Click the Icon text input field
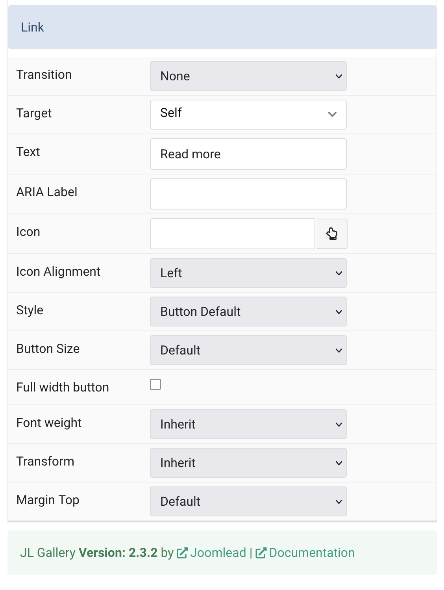Image resolution: width=444 pixels, height=590 pixels. [x=233, y=234]
